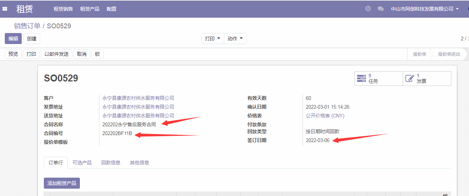
Task: Click the clock activities icon
Action: pos(368,9)
